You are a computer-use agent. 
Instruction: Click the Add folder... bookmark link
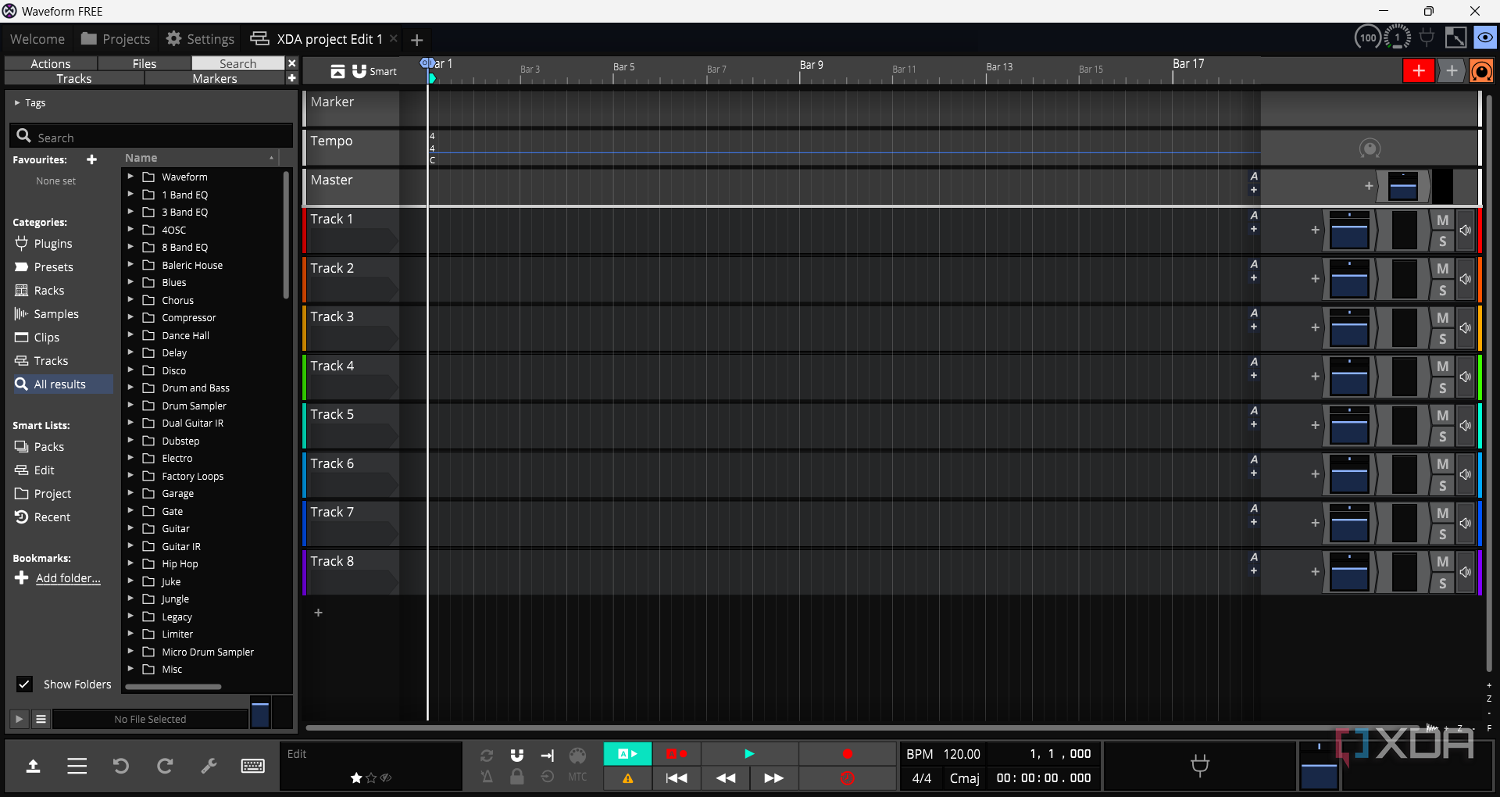point(68,578)
